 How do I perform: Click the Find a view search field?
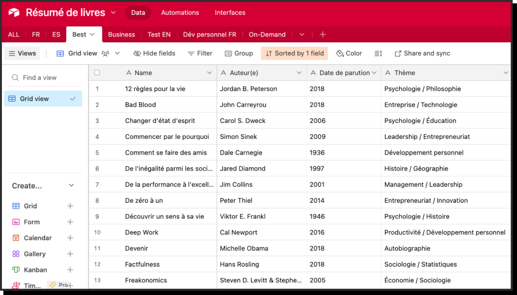point(43,78)
